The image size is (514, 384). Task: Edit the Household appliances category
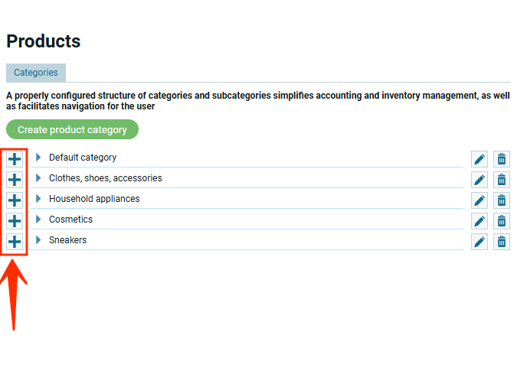(x=480, y=200)
